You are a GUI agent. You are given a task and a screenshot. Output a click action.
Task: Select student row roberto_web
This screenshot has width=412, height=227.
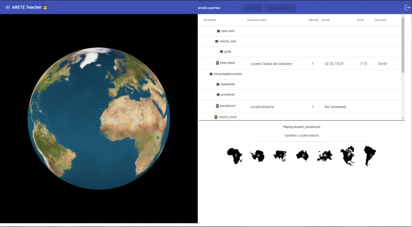click(x=300, y=41)
